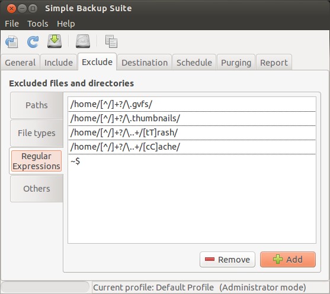The width and height of the screenshot is (330, 294).
Task: Switch to the Schedule tab
Action: 194,63
